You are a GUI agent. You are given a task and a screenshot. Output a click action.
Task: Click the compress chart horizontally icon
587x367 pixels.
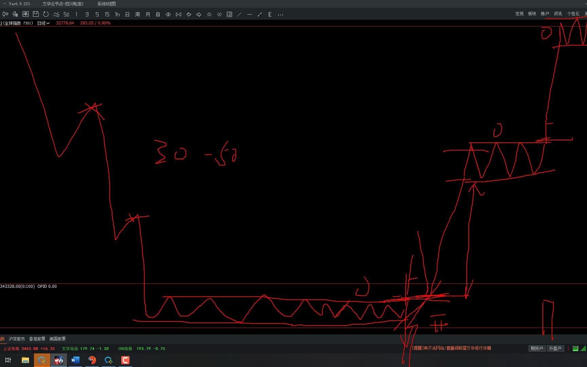(178, 14)
